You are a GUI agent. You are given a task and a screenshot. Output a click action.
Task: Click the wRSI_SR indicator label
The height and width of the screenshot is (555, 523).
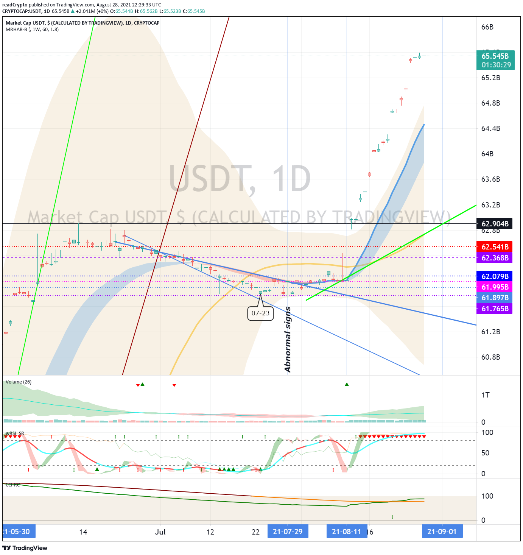pyautogui.click(x=15, y=433)
